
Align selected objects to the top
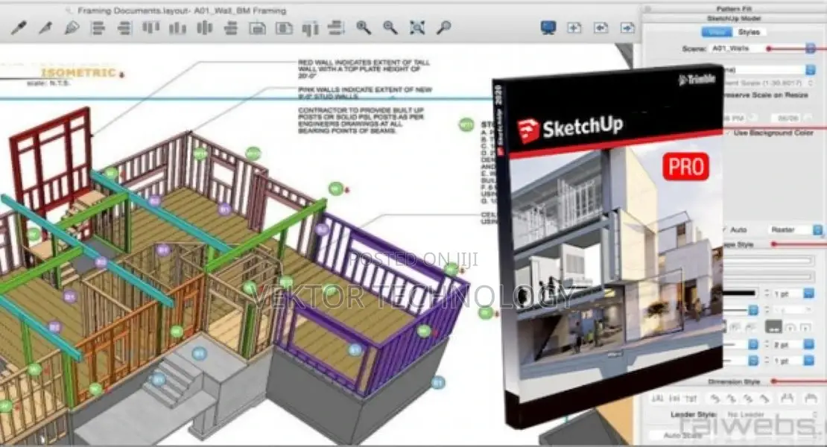150,28
